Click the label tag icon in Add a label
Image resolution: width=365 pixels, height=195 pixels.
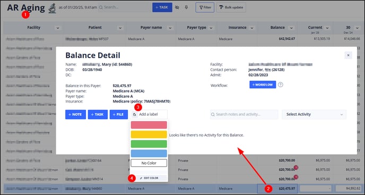point(135,115)
